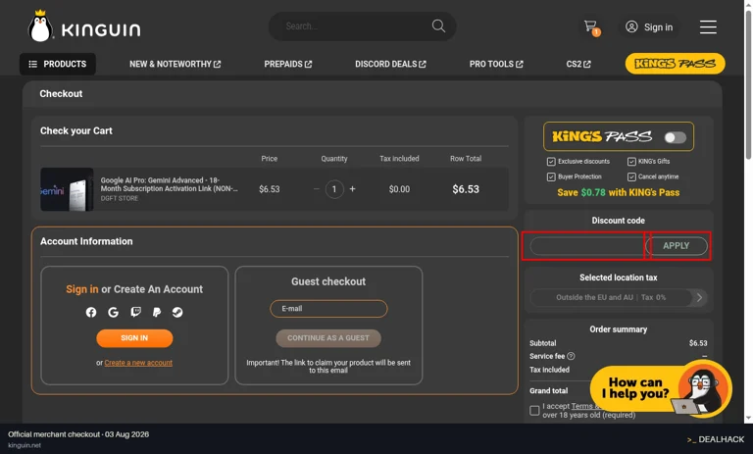Expand the Selected location tax selector
Image resolution: width=753 pixels, height=454 pixels.
[618, 297]
